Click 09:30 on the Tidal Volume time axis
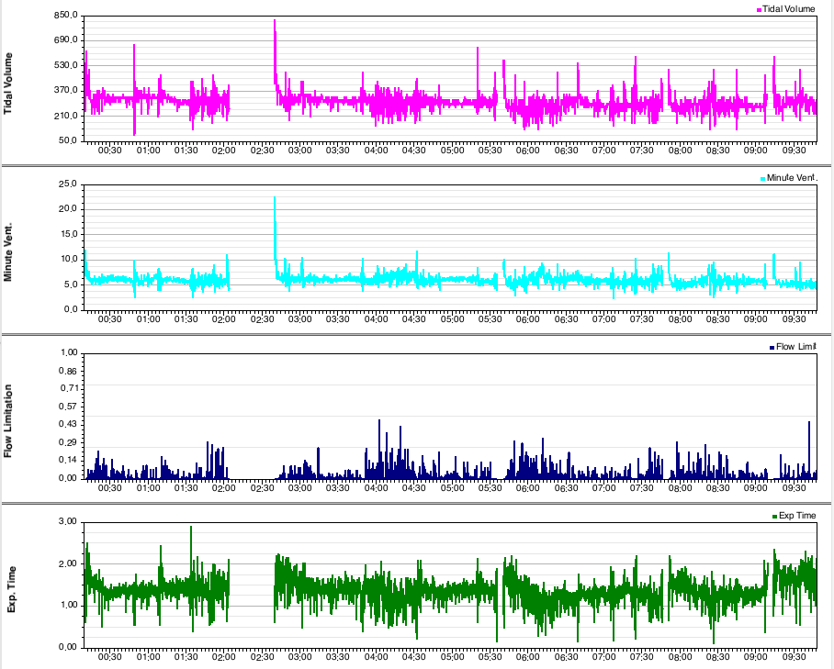 pos(794,151)
